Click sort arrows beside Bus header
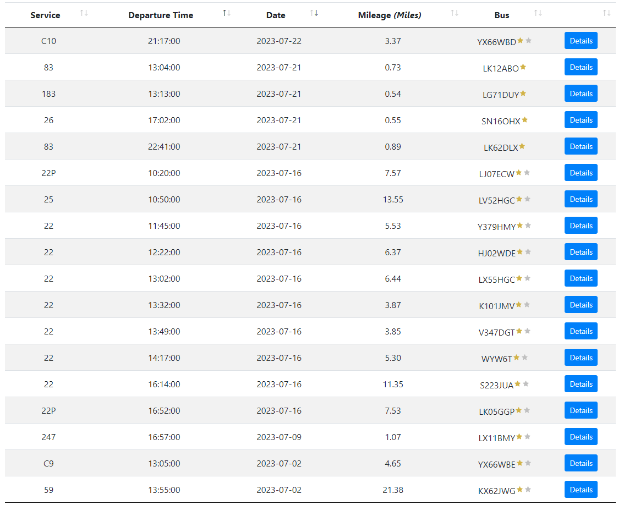The width and height of the screenshot is (624, 505). 538,13
